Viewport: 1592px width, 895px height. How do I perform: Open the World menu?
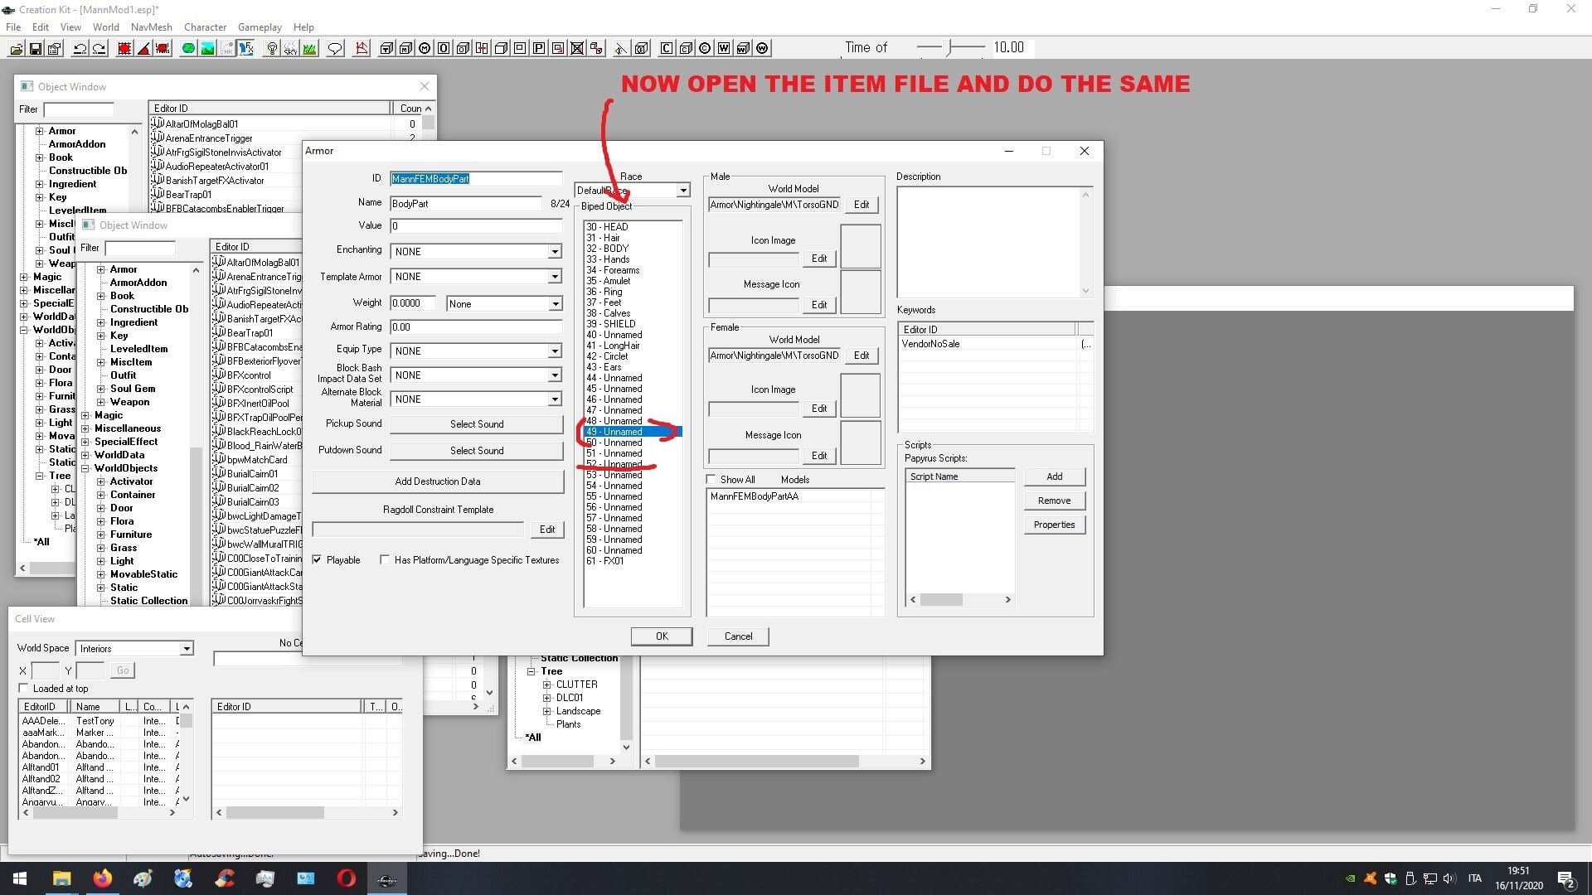[106, 27]
